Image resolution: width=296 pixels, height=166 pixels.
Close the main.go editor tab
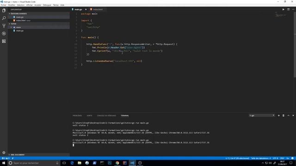[x=86, y=9]
